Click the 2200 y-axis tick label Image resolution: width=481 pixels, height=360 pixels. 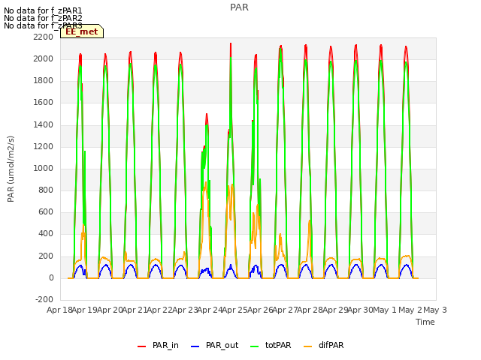pos(44,37)
